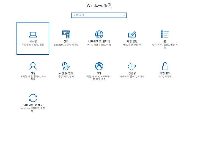Click the search magnifier icon

pyautogui.click(x=124, y=15)
